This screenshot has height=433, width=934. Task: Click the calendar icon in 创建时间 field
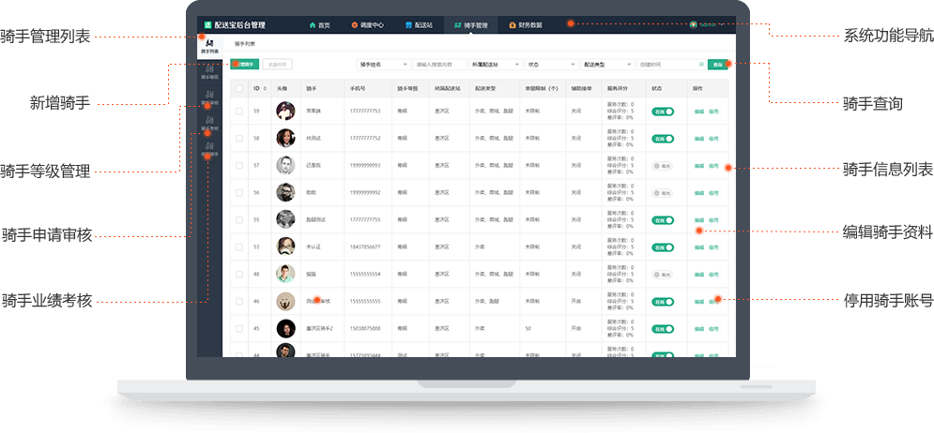(x=701, y=65)
